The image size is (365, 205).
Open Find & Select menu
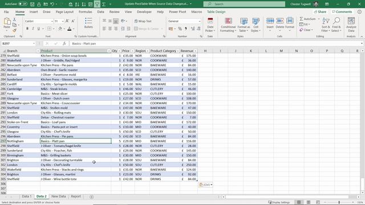(336, 24)
